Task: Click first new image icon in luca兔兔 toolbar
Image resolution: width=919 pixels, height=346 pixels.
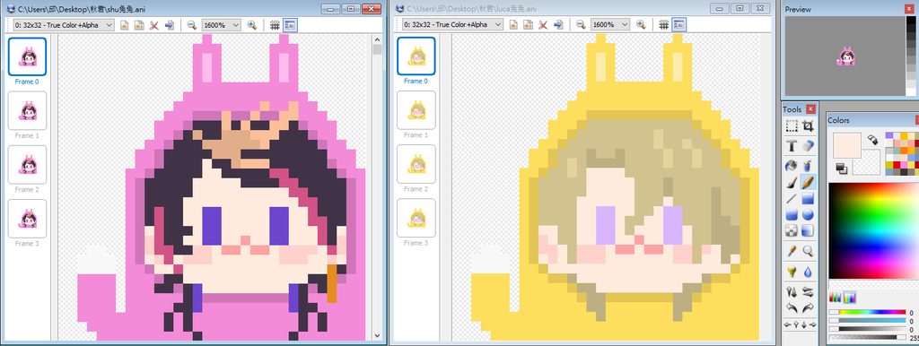Action: 512,24
